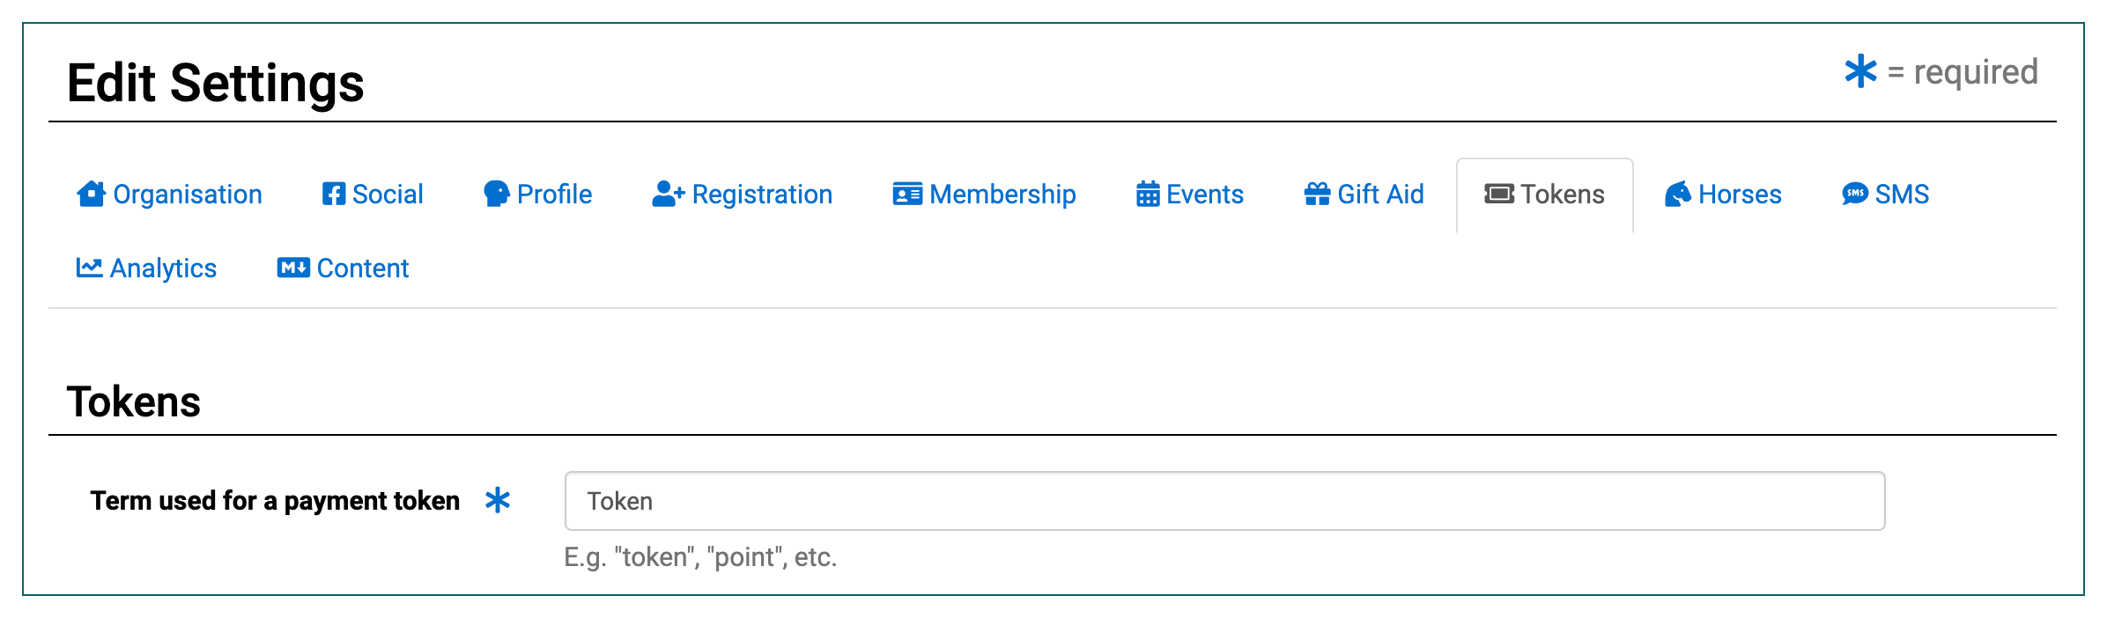The image size is (2107, 618).
Task: Click the head icon beside Profile
Action: (497, 194)
